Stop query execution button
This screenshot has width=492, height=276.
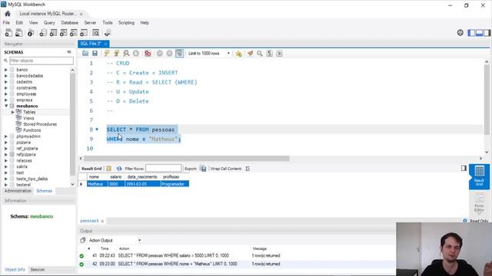coord(136,54)
